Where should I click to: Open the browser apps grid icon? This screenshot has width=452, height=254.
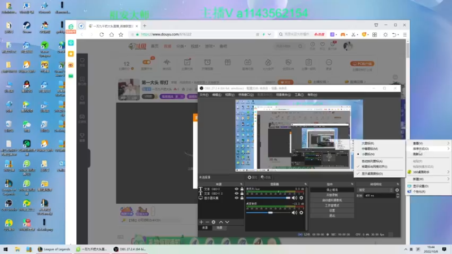coord(375,34)
